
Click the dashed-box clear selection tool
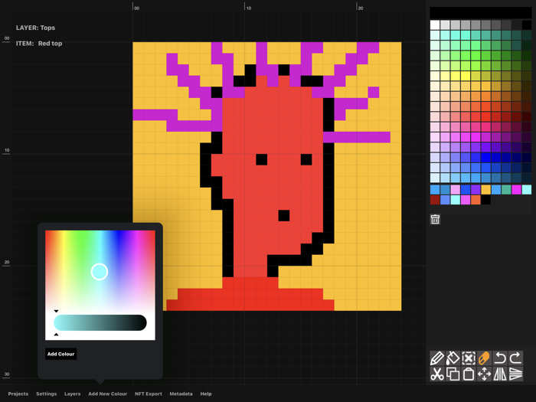tap(469, 358)
